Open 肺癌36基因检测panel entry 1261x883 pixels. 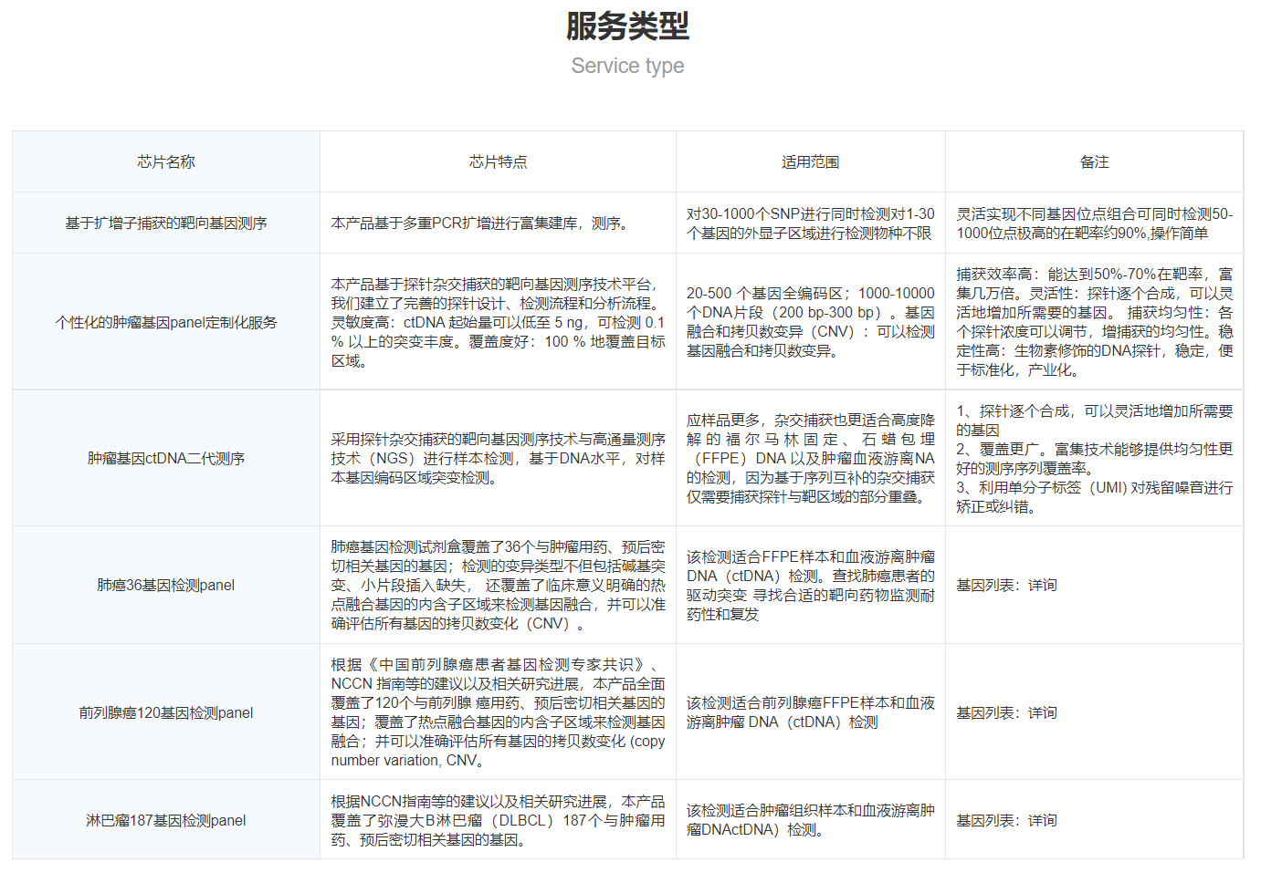click(166, 585)
